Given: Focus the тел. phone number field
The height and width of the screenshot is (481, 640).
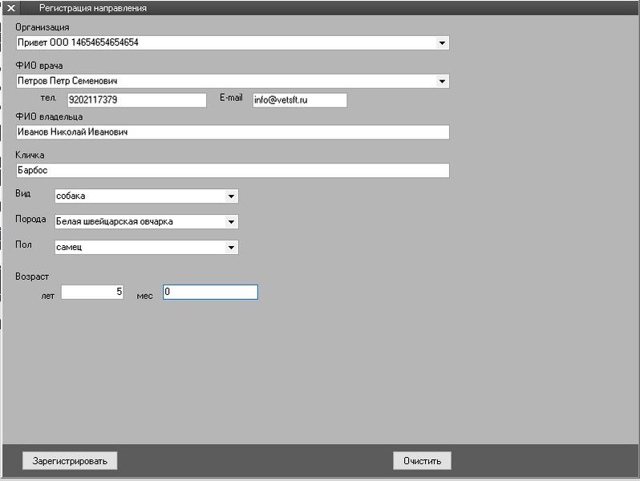Looking at the screenshot, I should point(136,100).
